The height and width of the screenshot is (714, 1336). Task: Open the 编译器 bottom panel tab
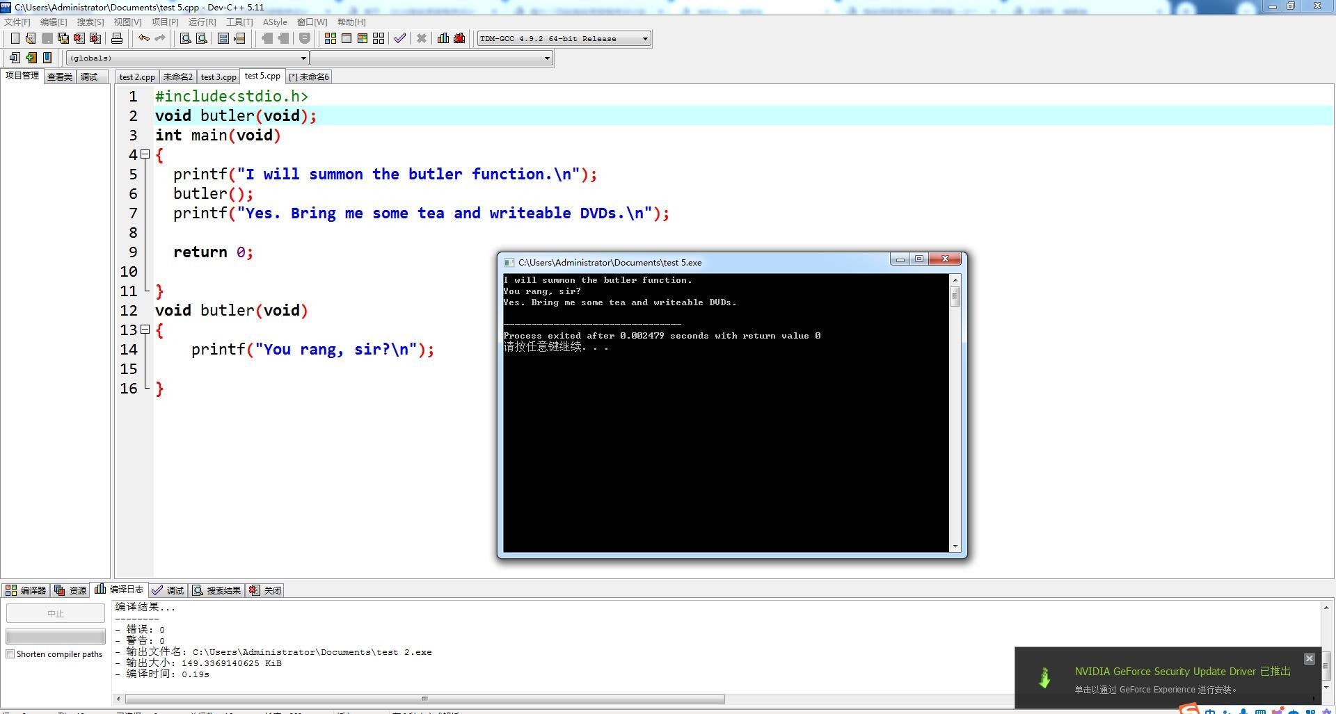26,591
